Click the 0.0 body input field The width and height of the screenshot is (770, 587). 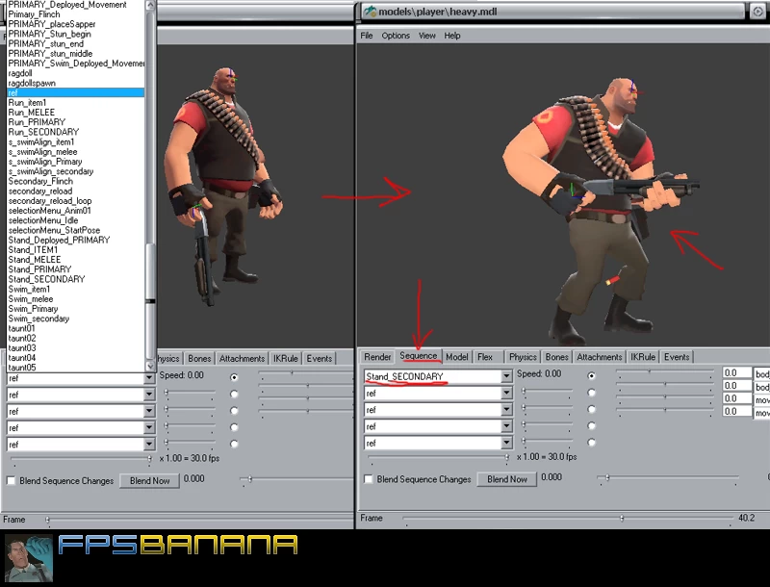point(735,373)
